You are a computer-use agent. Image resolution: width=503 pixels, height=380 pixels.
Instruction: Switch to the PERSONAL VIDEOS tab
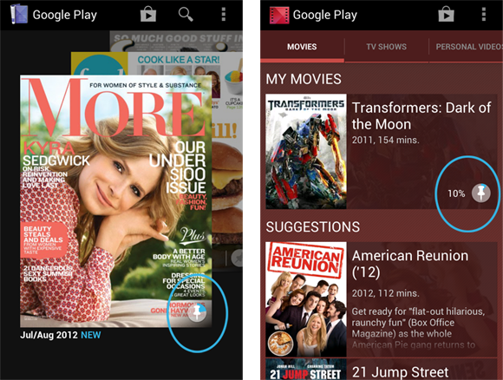tap(466, 47)
